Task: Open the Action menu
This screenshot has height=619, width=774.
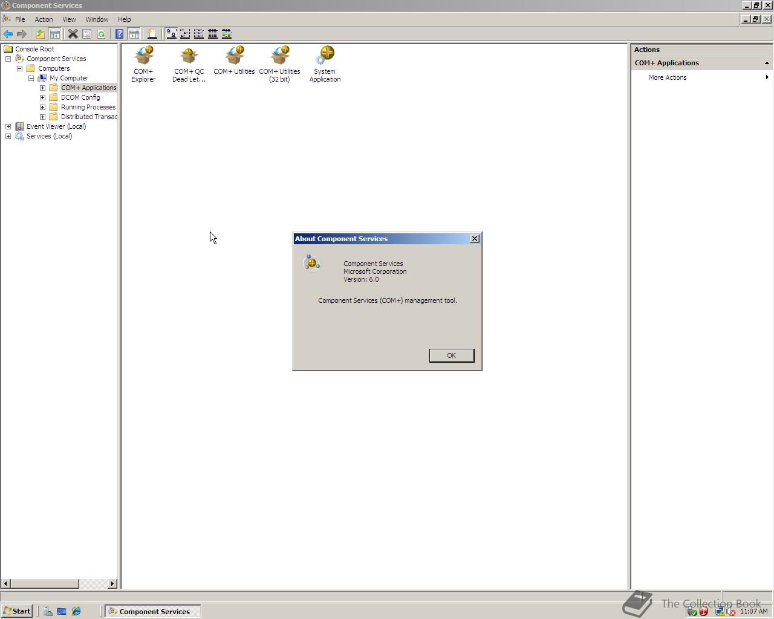Action: point(44,19)
